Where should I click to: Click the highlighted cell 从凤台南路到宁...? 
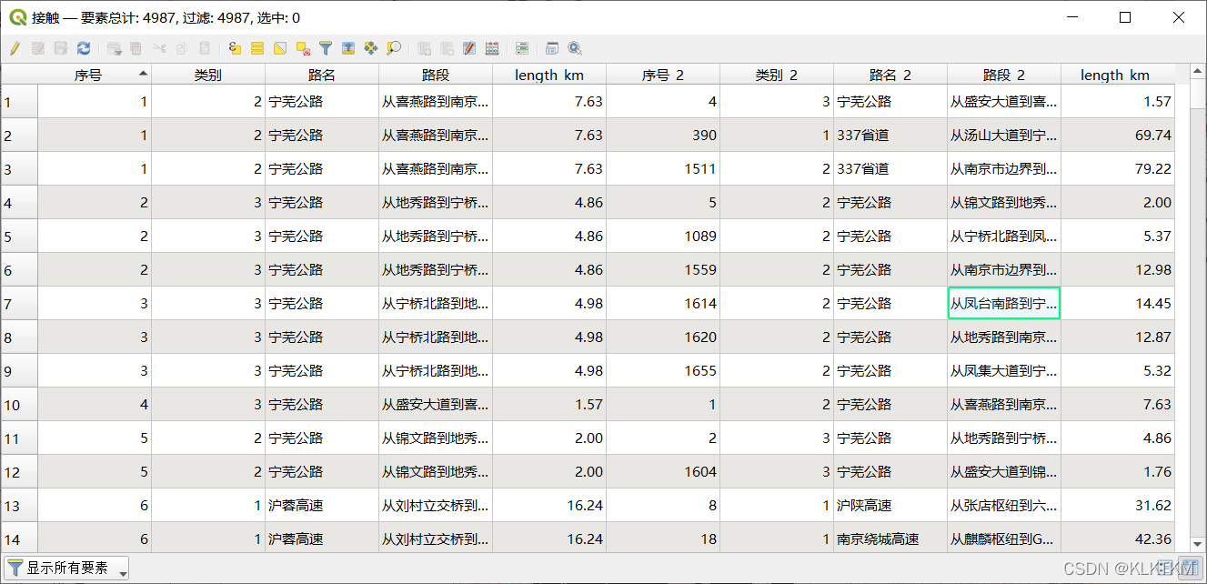tap(1004, 303)
